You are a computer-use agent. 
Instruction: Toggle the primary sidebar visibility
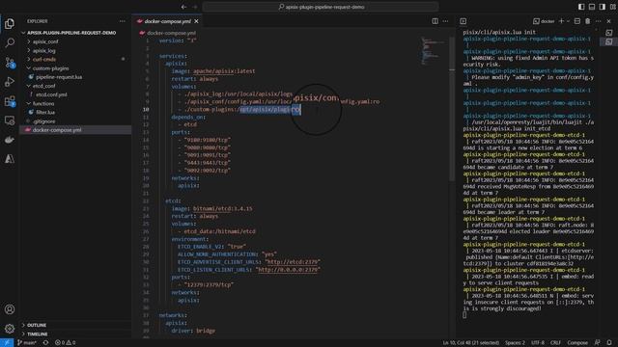coord(581,7)
